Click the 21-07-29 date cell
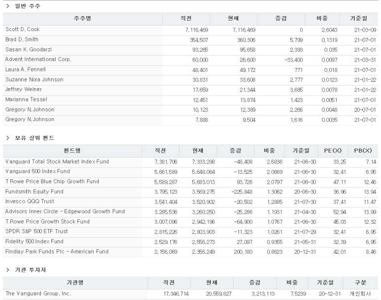Viewport: 381px width, 300px height. 305,232
